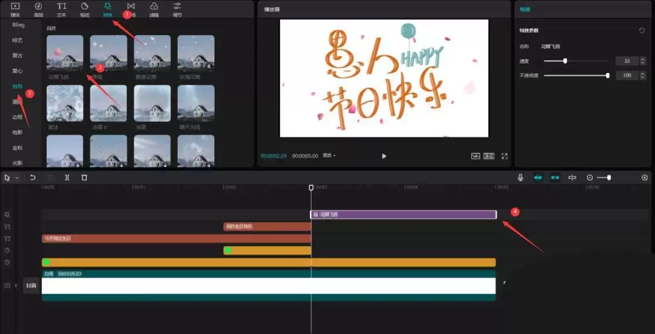Viewport: 655px width, 334px height.
Task: Choose the Bling effect category
Action: coord(18,25)
